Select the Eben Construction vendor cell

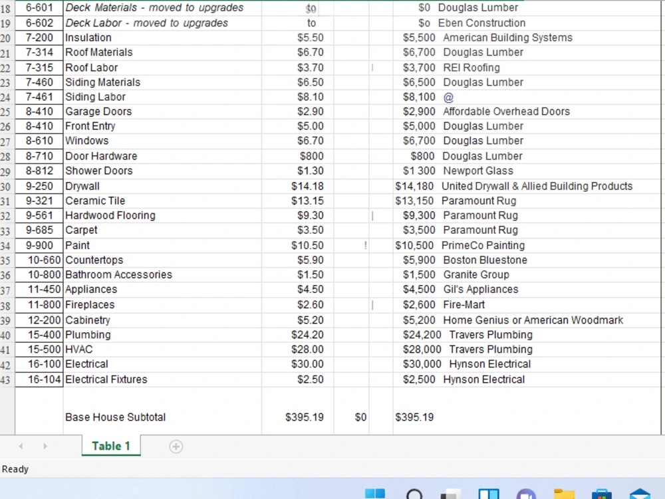481,23
